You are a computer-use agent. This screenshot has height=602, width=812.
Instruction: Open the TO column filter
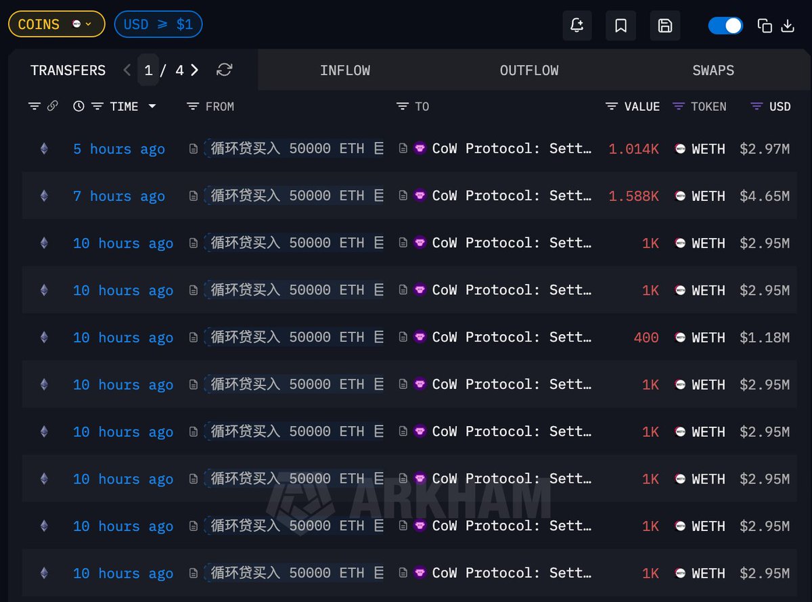[403, 106]
